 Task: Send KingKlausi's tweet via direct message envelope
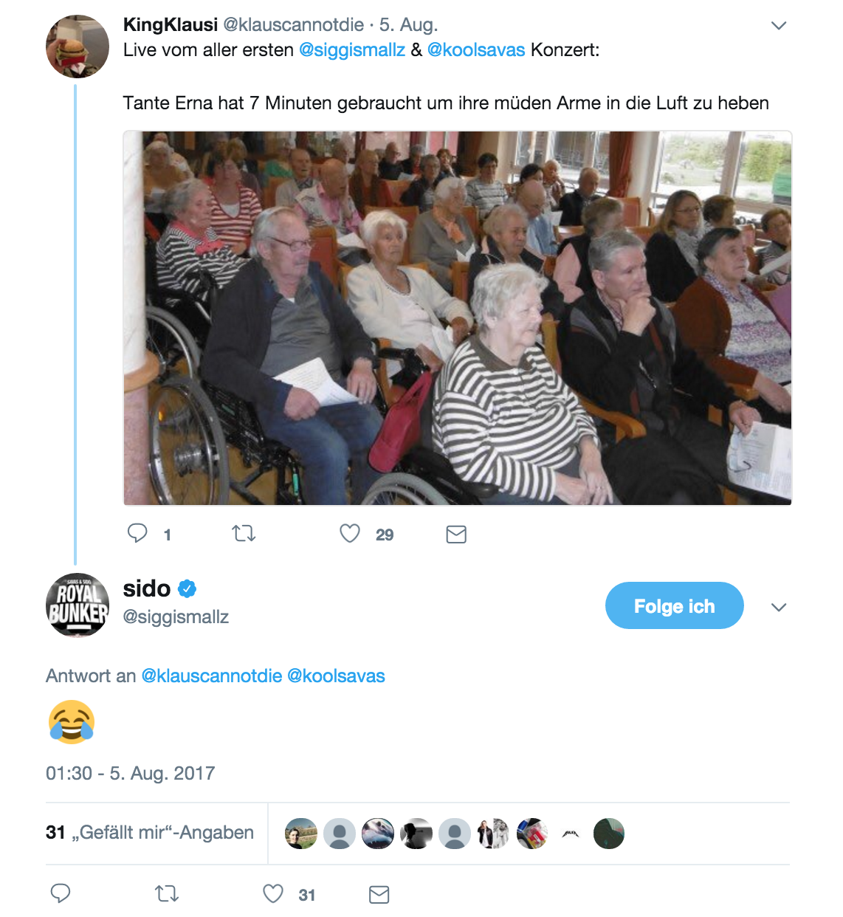[x=456, y=535]
